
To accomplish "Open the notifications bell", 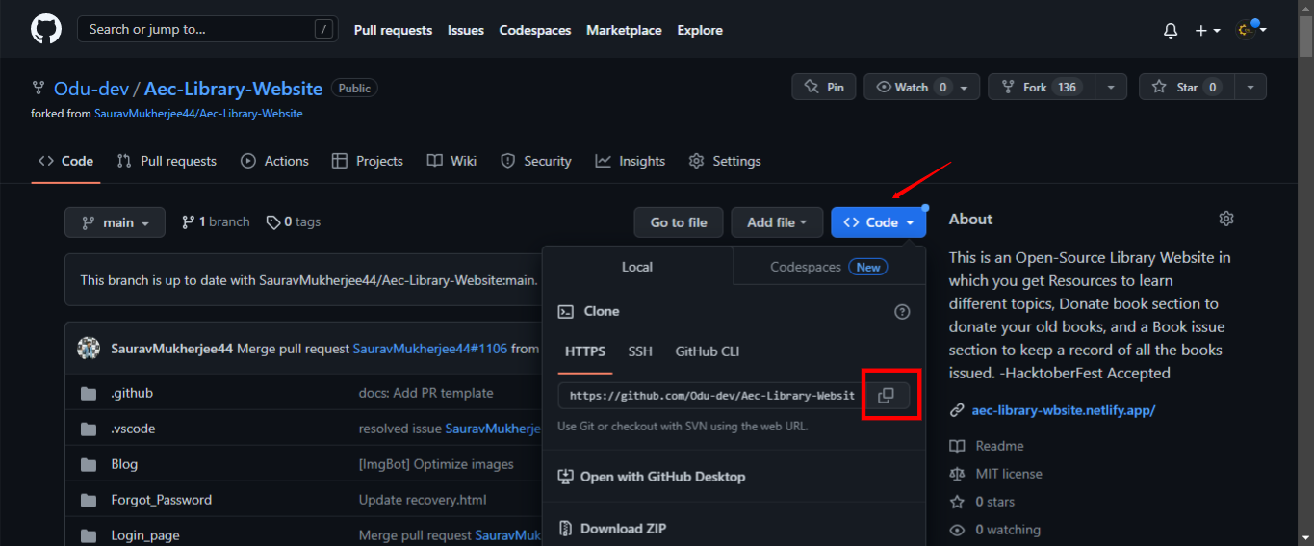I will 1171,30.
